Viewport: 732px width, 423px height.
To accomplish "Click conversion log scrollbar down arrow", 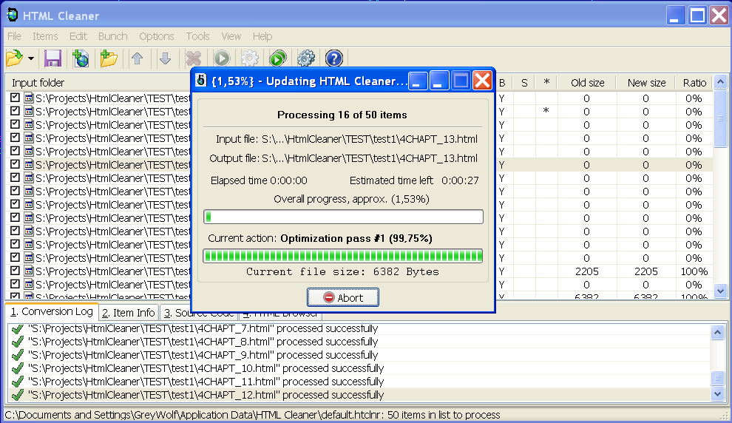I will [717, 394].
